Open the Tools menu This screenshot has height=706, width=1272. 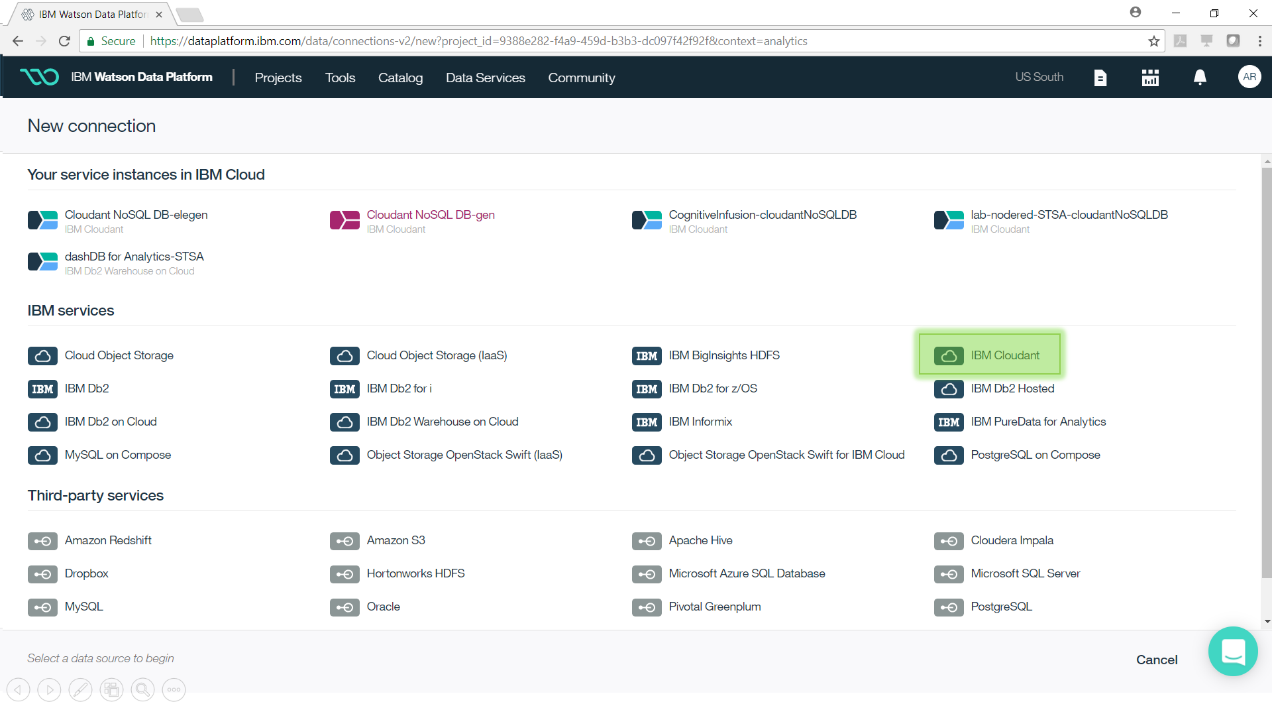click(x=340, y=78)
